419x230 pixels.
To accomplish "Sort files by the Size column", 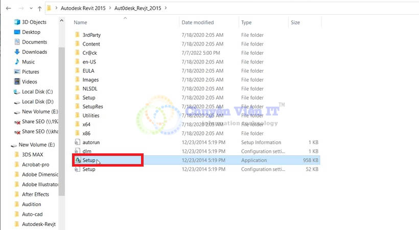I will click(295, 22).
